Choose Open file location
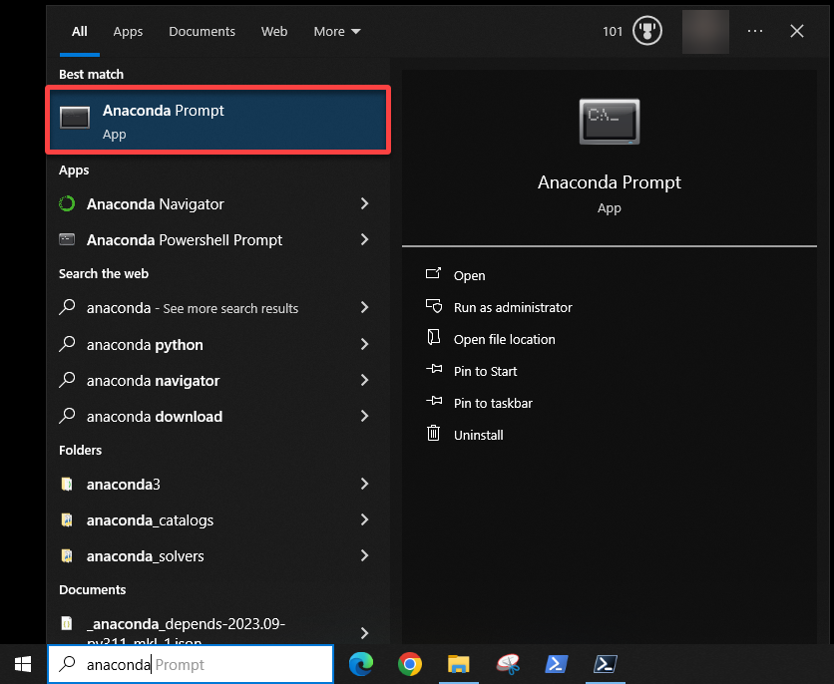This screenshot has width=834, height=684. (x=504, y=339)
